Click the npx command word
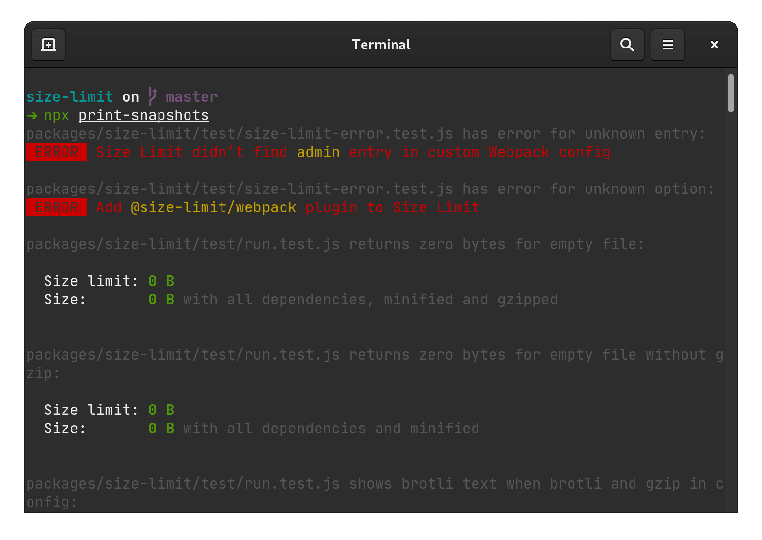 coord(57,116)
